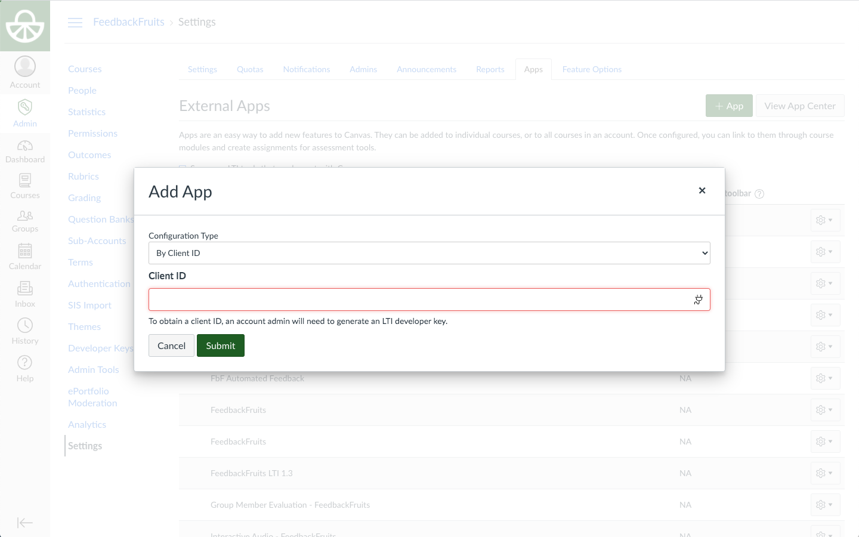The width and height of the screenshot is (859, 537).
Task: Click the + App button
Action: (x=729, y=106)
